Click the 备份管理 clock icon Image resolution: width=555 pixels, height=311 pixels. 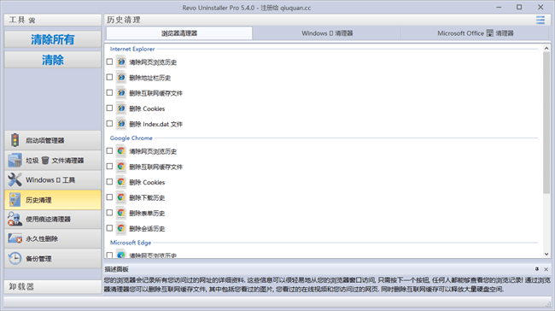click(x=15, y=259)
